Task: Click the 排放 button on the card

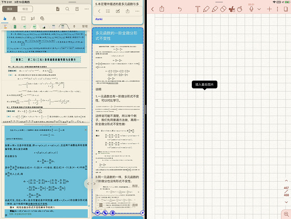Action: pyautogui.click(x=135, y=186)
